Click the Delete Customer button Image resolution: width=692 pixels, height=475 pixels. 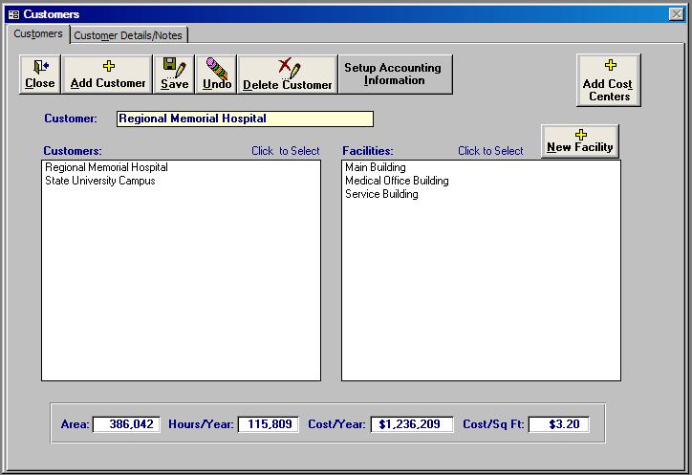tap(288, 75)
